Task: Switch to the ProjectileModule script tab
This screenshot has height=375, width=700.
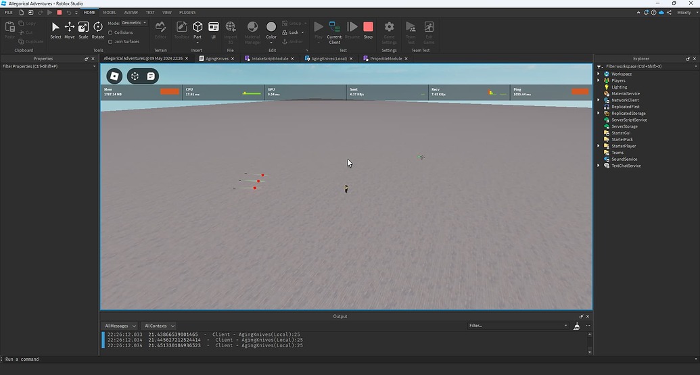Action: coord(386,59)
